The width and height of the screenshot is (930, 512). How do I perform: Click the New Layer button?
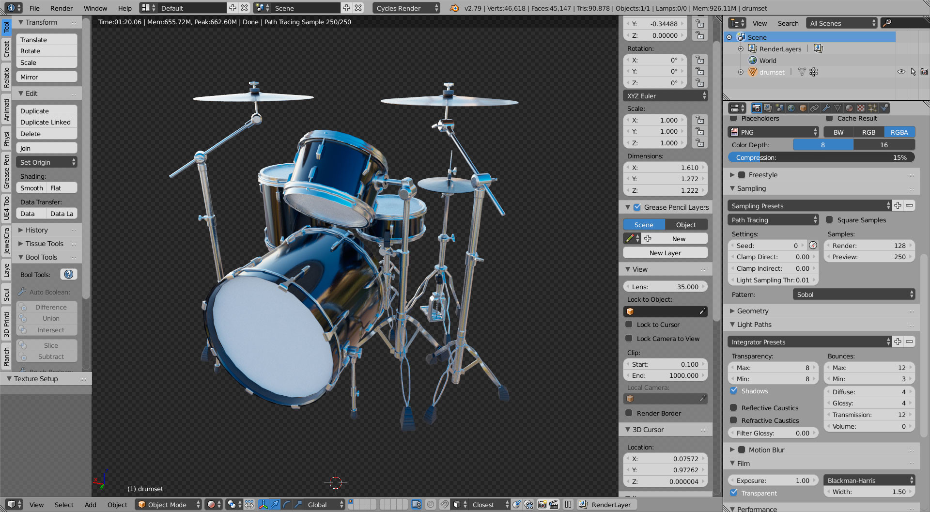tap(665, 252)
